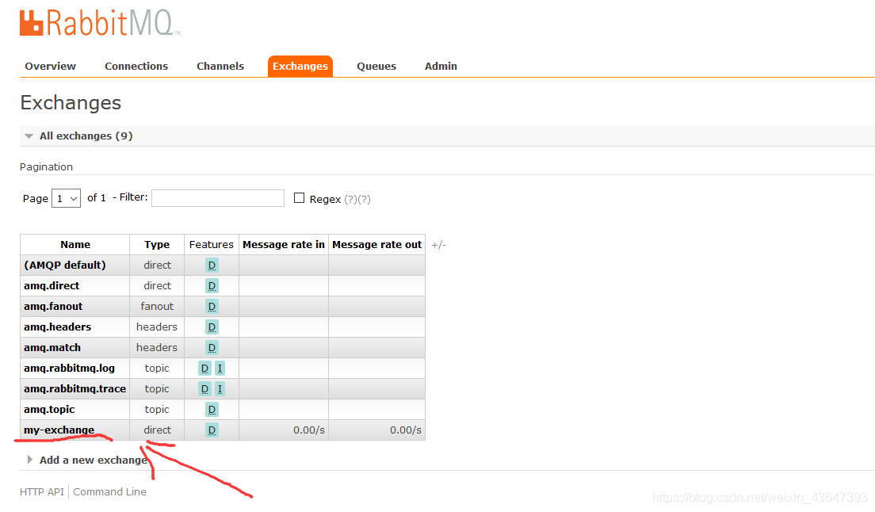Click the direct type cell of my-exchange
The width and height of the screenshot is (875, 512).
pyautogui.click(x=158, y=430)
